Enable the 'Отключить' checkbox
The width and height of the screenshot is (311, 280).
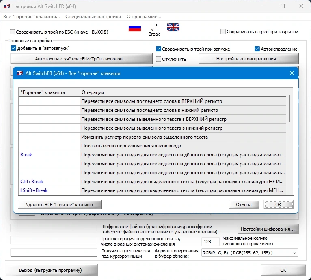158,59
